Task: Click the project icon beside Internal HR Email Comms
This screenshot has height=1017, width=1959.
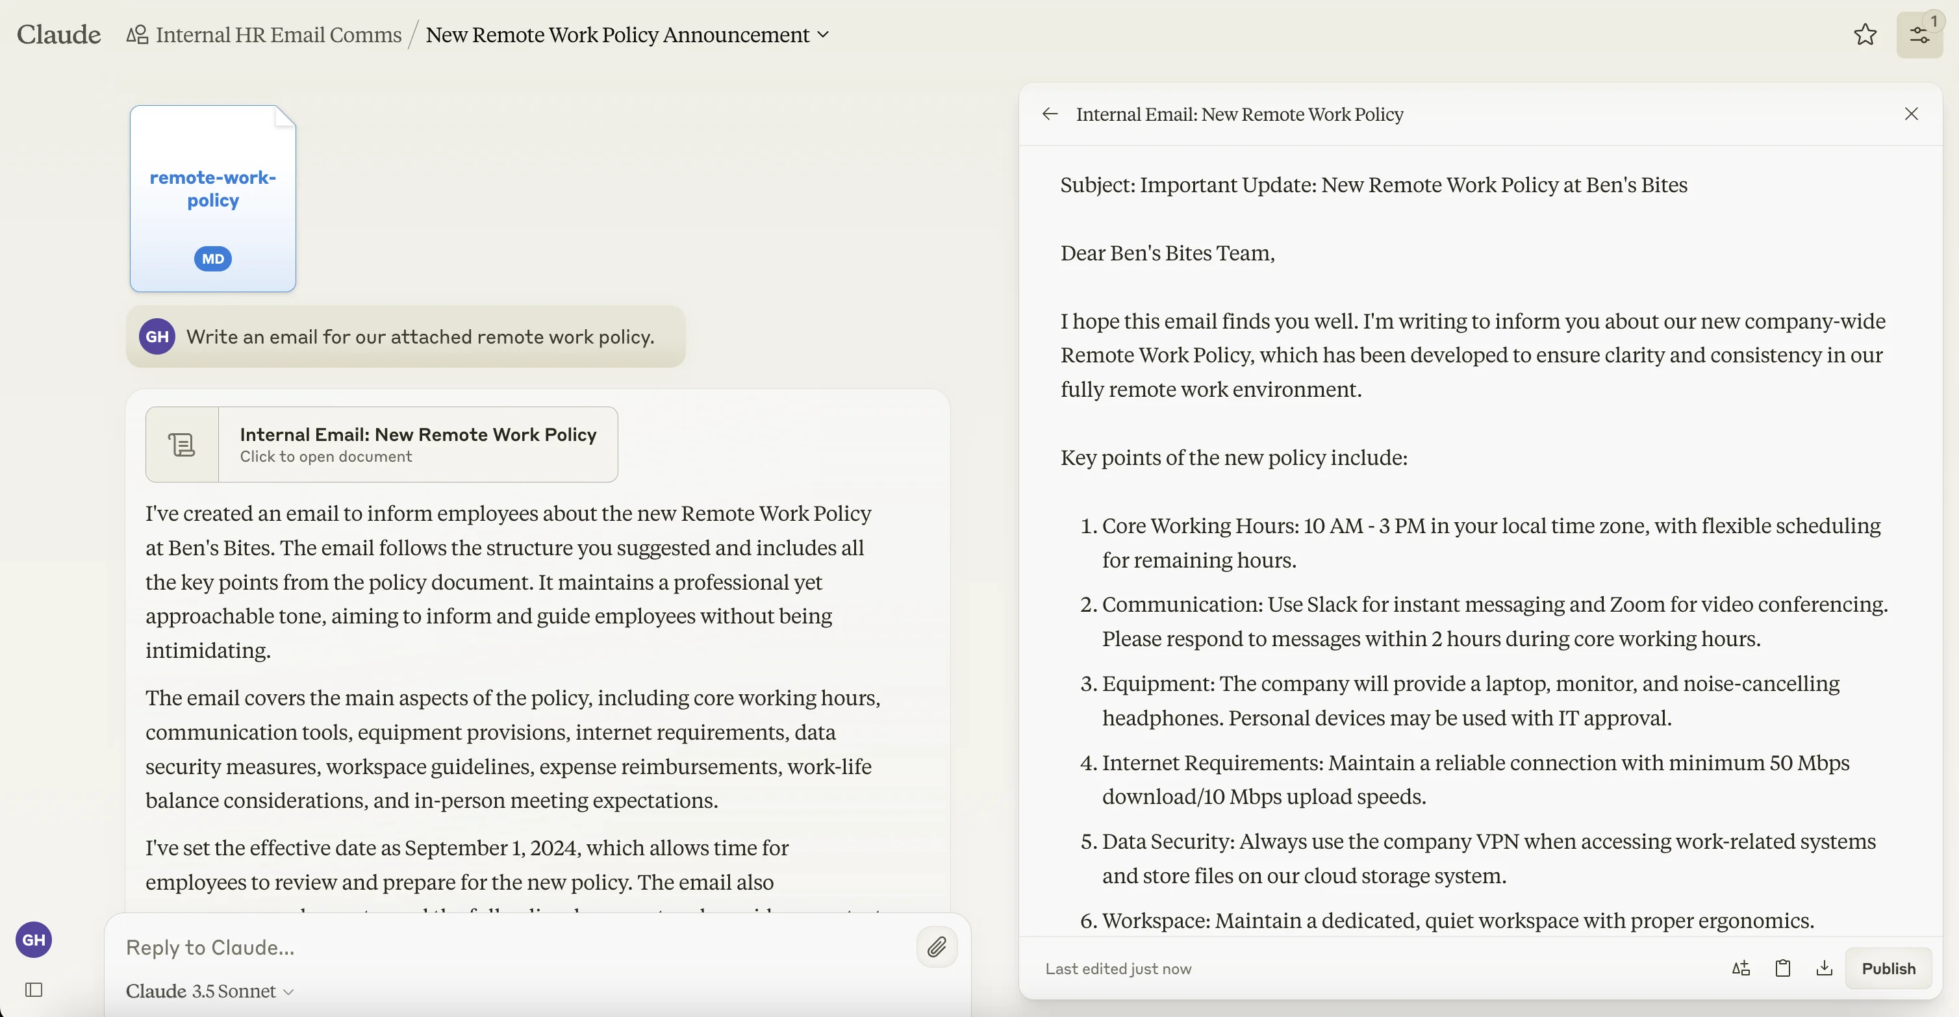Action: tap(138, 35)
